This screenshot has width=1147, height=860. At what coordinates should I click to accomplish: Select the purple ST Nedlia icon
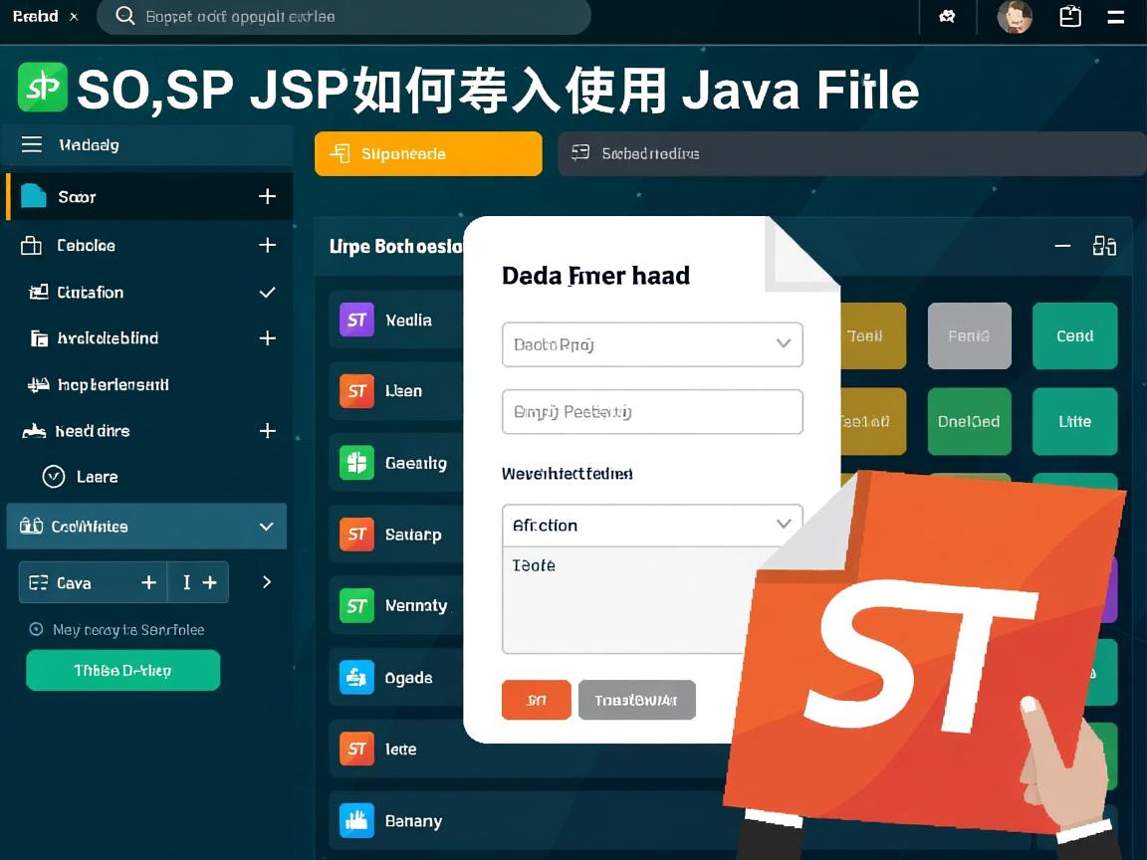click(x=356, y=320)
